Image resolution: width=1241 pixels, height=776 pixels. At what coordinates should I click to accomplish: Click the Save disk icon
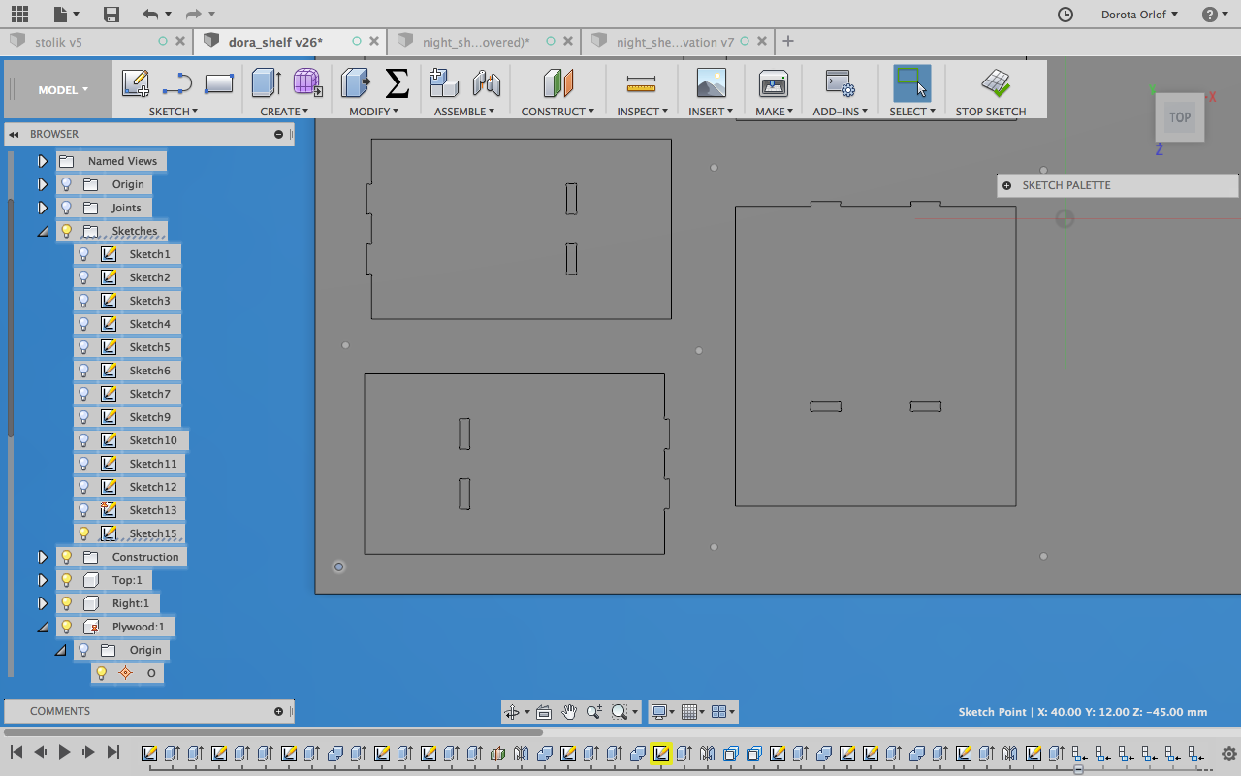[x=111, y=15]
